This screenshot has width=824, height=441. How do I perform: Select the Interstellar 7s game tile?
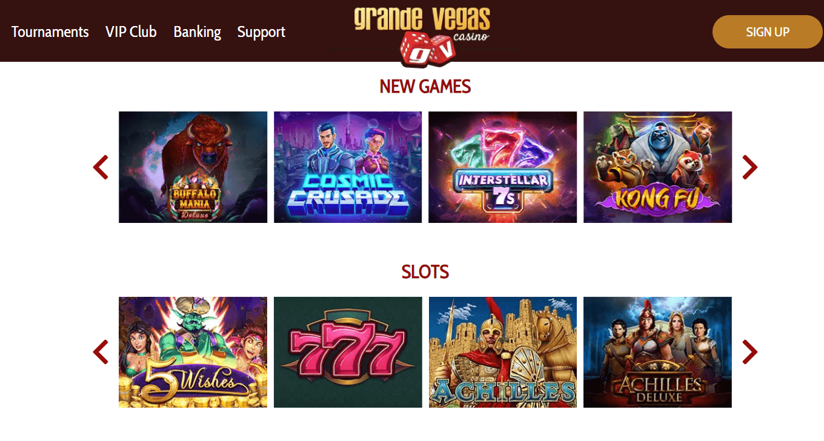coord(503,167)
